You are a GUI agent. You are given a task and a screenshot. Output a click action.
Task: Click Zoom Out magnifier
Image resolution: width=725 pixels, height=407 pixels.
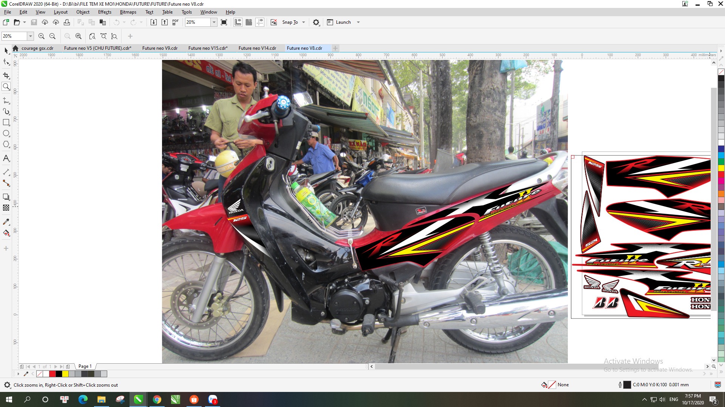[52, 36]
